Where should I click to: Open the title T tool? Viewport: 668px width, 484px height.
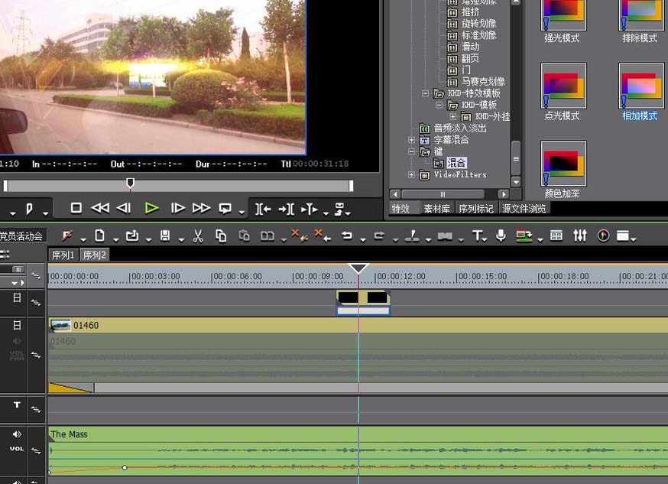478,236
